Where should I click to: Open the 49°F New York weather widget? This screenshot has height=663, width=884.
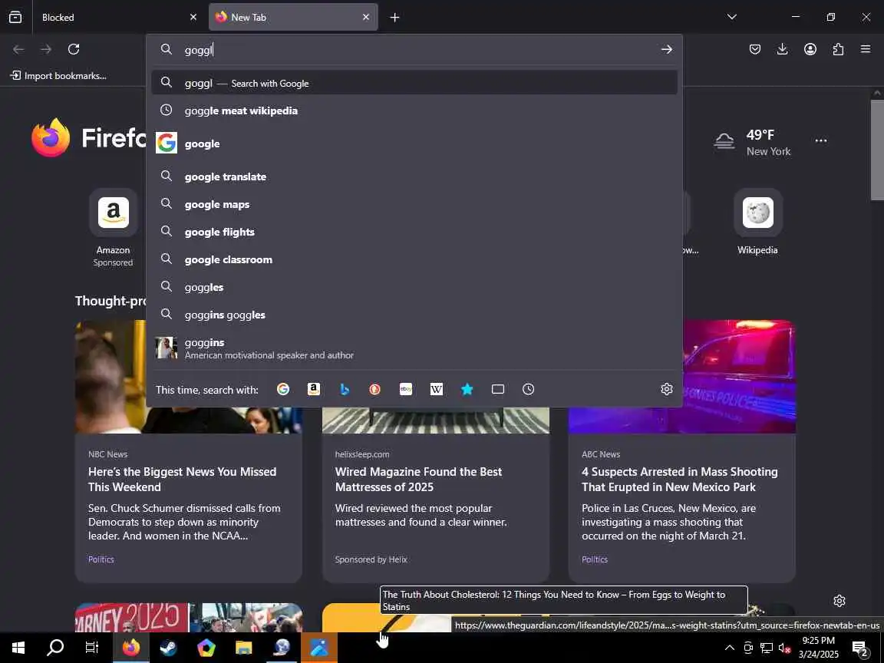pyautogui.click(x=753, y=142)
